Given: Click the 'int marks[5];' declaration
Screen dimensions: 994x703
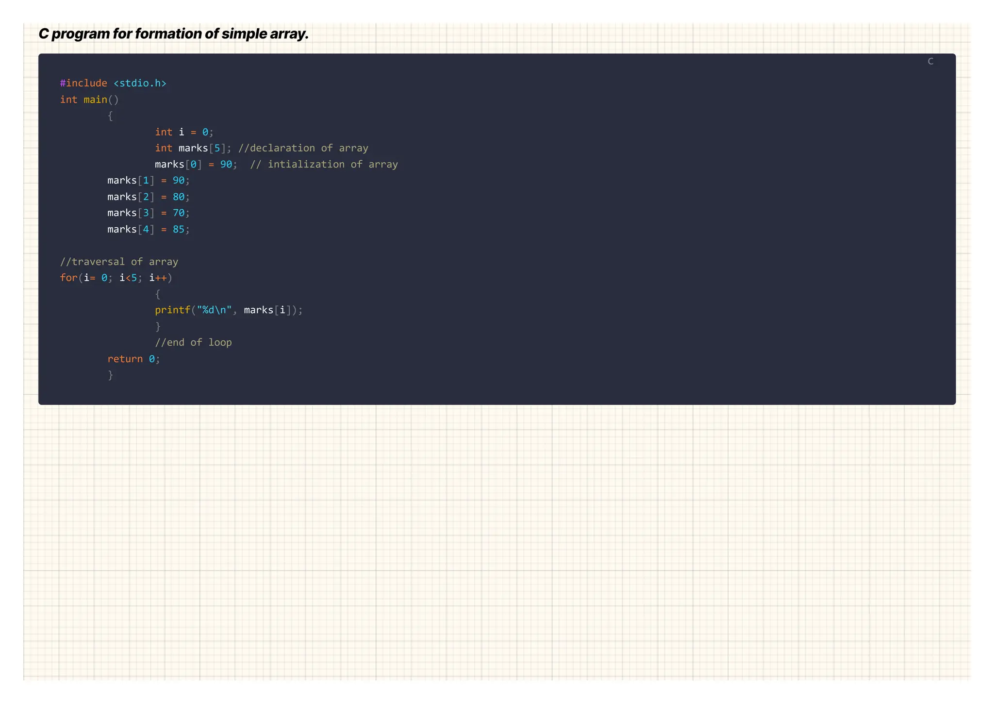Looking at the screenshot, I should pyautogui.click(x=193, y=148).
